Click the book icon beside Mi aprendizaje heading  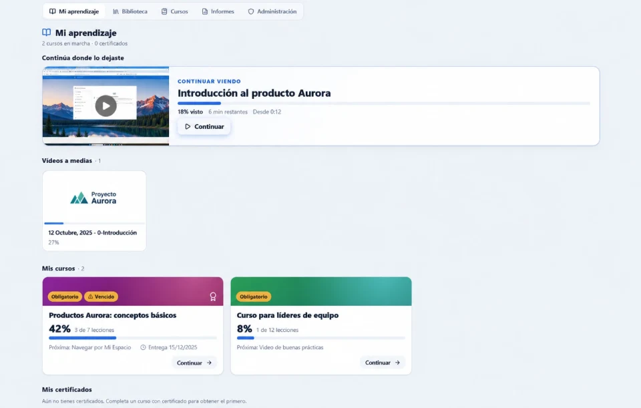(47, 32)
